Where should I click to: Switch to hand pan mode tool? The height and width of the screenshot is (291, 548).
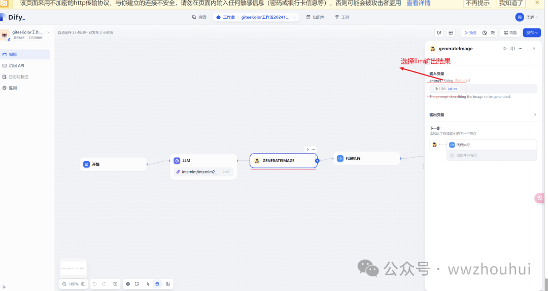[157, 284]
